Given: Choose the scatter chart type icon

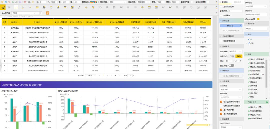Looking at the screenshot, I should (79, 7).
